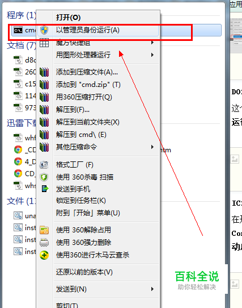Screen dimensions: 242x308
Task: Click Chrome icon beside CD_ result
Action: coord(18,174)
